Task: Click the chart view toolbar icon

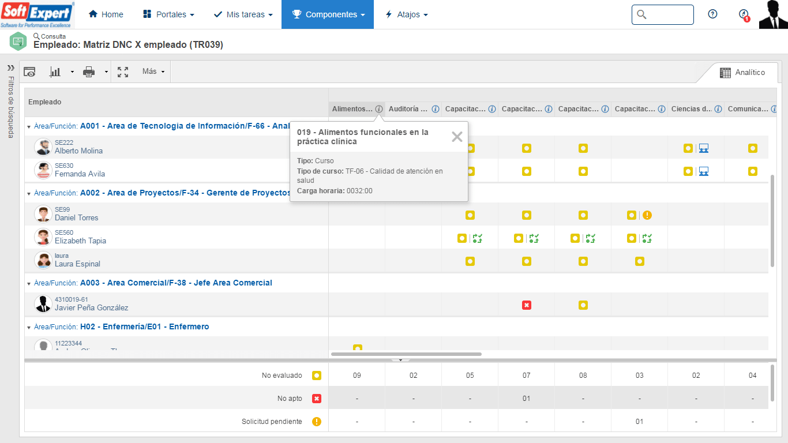Action: pyautogui.click(x=55, y=72)
